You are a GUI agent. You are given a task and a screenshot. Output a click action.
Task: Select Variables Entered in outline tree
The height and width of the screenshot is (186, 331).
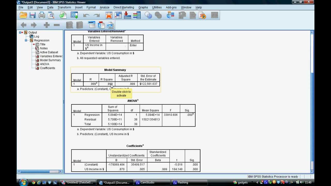click(x=51, y=56)
